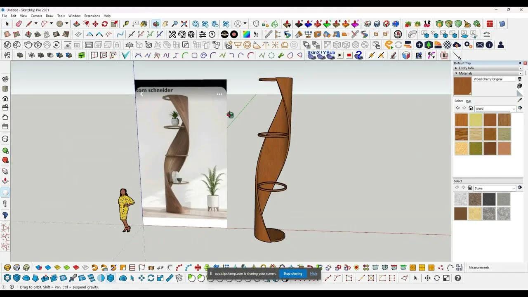Image resolution: width=528 pixels, height=297 pixels.
Task: Pick the yellow wood swatch, top row
Action: pyautogui.click(x=476, y=120)
